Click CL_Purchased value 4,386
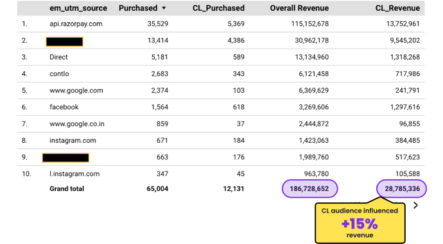The height and width of the screenshot is (244, 443). [236, 40]
